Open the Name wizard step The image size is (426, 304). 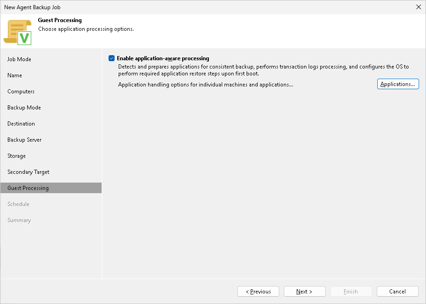(14, 75)
